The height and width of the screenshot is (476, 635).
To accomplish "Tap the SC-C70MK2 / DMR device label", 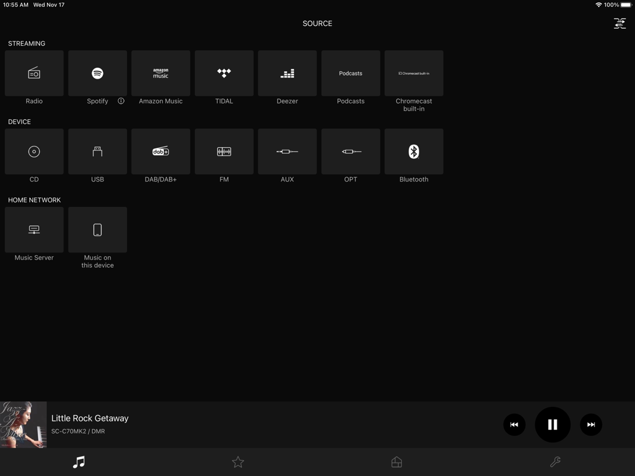I will click(x=78, y=432).
